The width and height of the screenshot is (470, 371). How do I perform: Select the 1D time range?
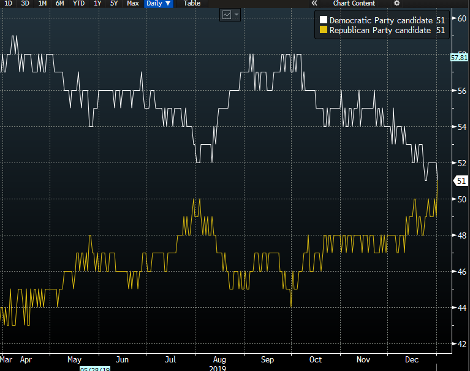click(8, 4)
